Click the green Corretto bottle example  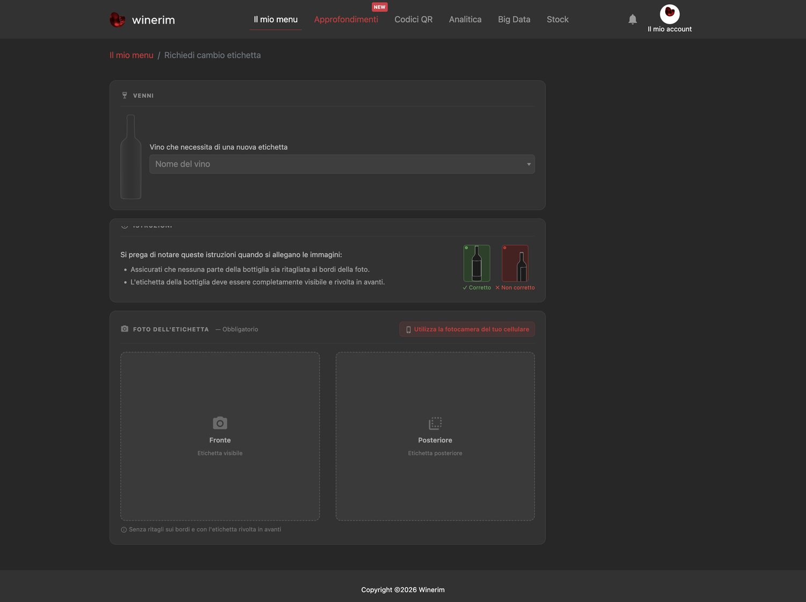click(477, 263)
